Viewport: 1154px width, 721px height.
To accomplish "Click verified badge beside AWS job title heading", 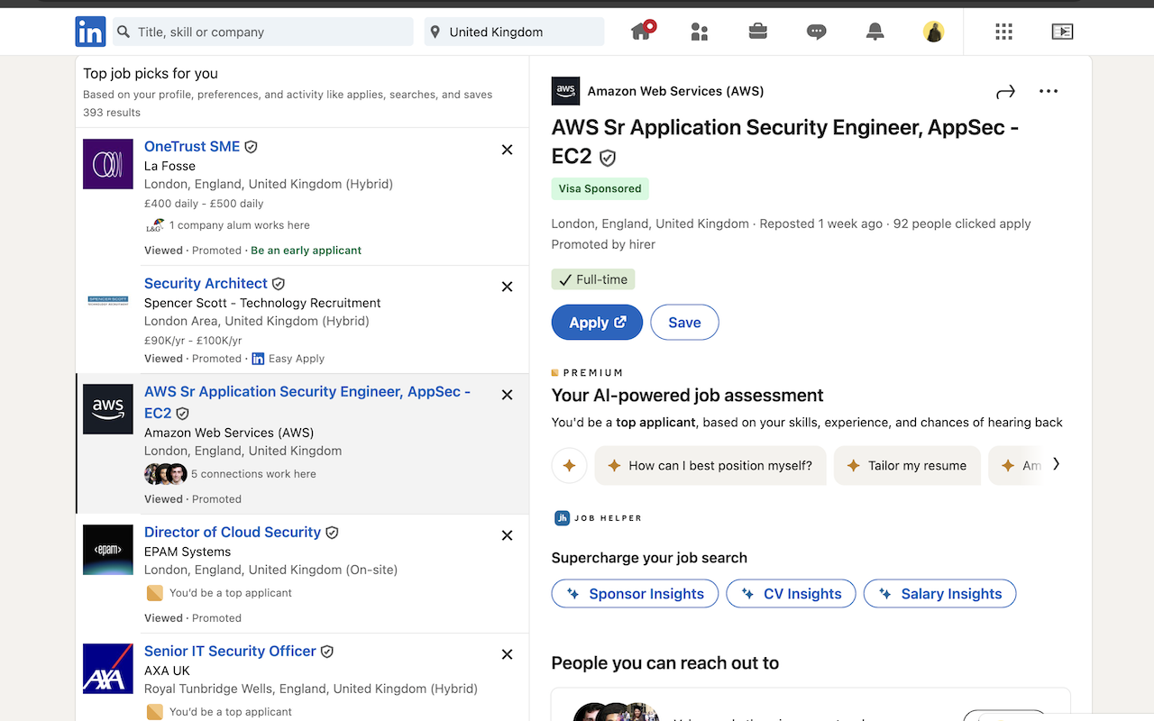I will [608, 158].
